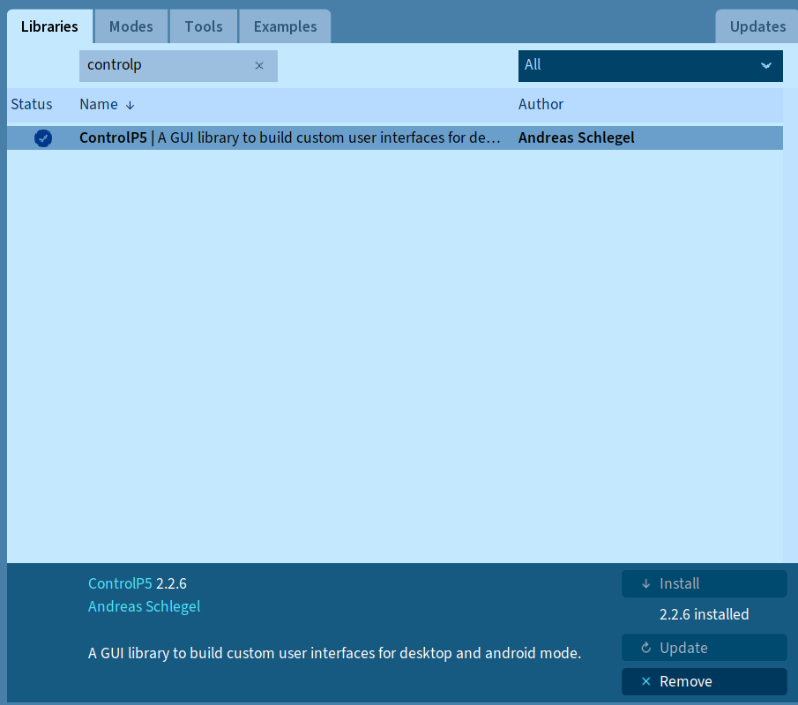Click the Install button
The height and width of the screenshot is (705, 798).
click(705, 583)
